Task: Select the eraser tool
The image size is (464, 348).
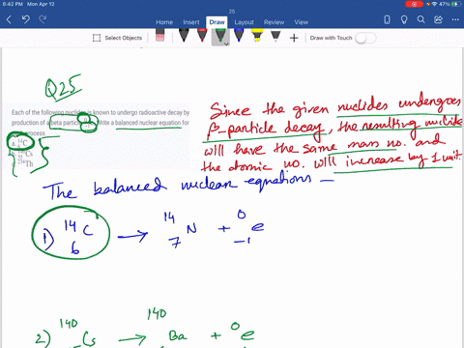Action: (x=160, y=36)
